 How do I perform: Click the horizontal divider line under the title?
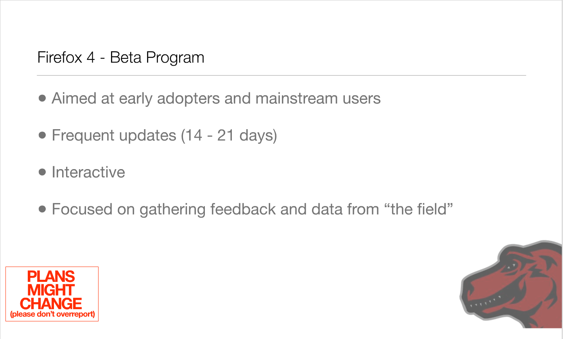[281, 75]
